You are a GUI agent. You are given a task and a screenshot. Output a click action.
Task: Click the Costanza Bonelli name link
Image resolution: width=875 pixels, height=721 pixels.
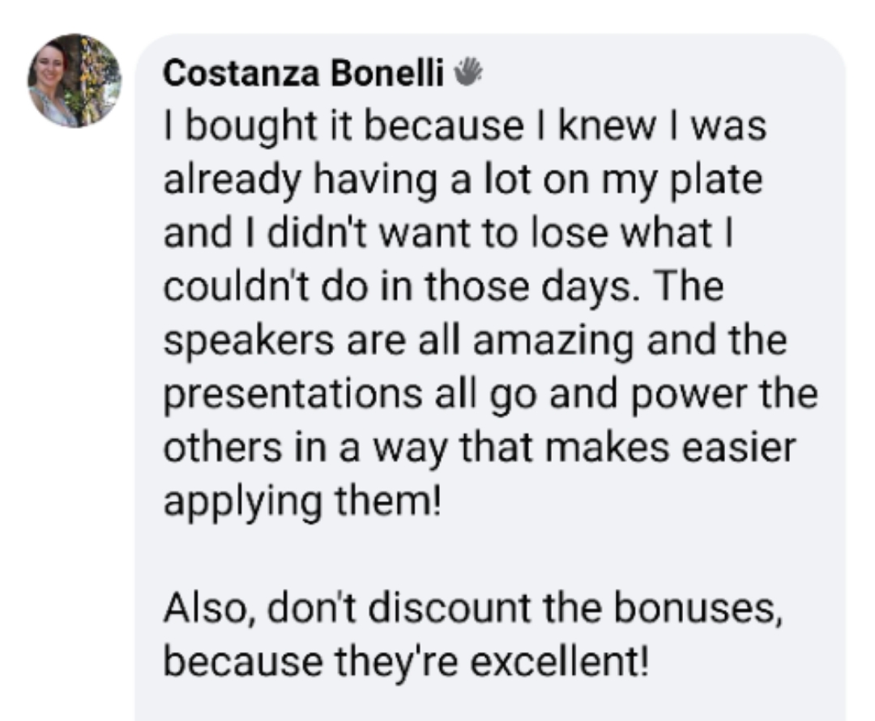pos(303,75)
